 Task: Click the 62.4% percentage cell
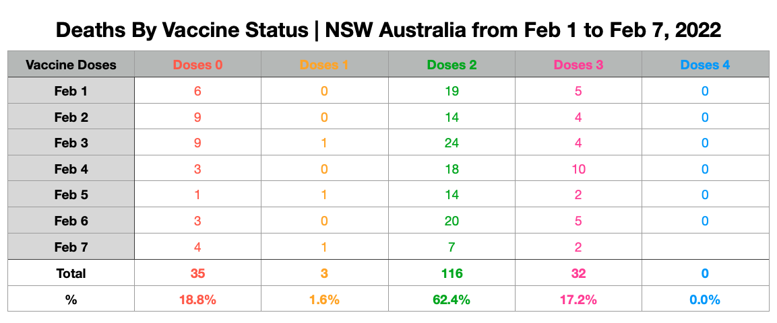pos(452,299)
